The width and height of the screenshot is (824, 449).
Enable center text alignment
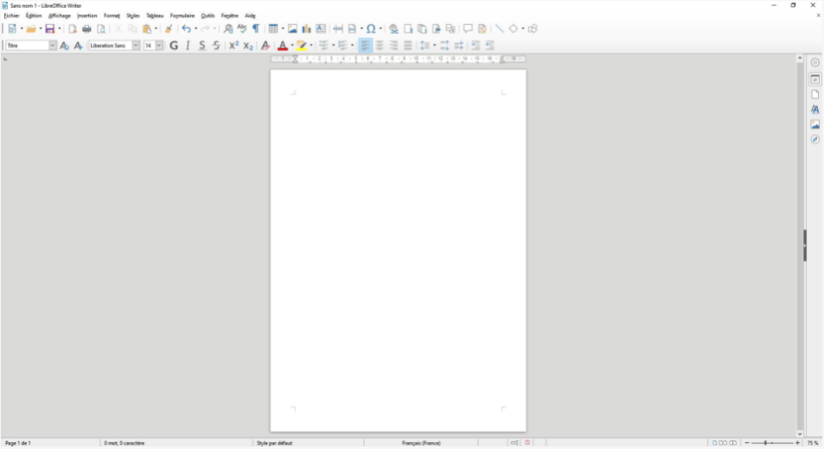tap(380, 45)
